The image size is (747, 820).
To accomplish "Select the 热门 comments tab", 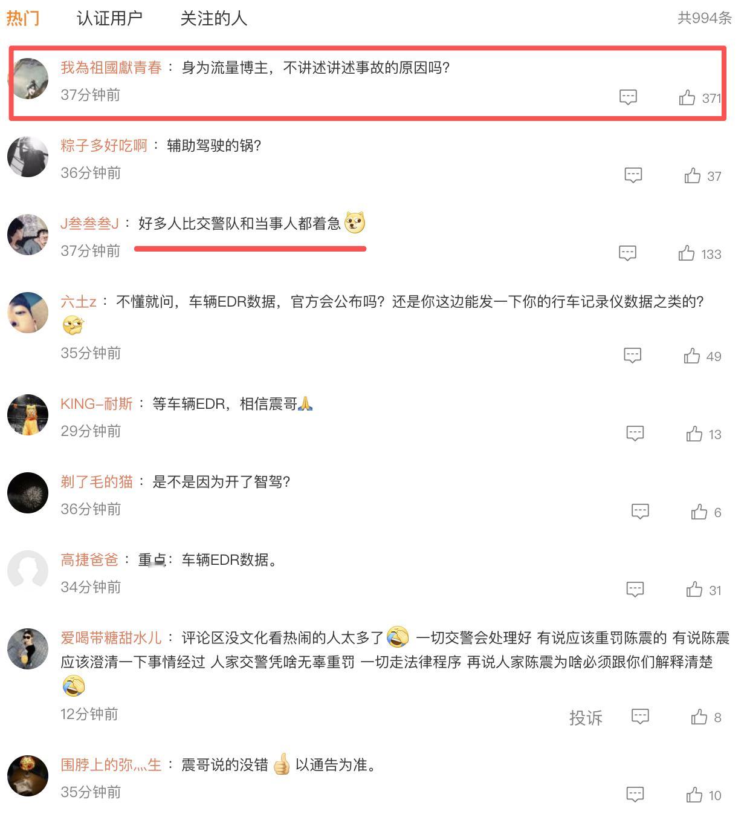I will pos(23,18).
